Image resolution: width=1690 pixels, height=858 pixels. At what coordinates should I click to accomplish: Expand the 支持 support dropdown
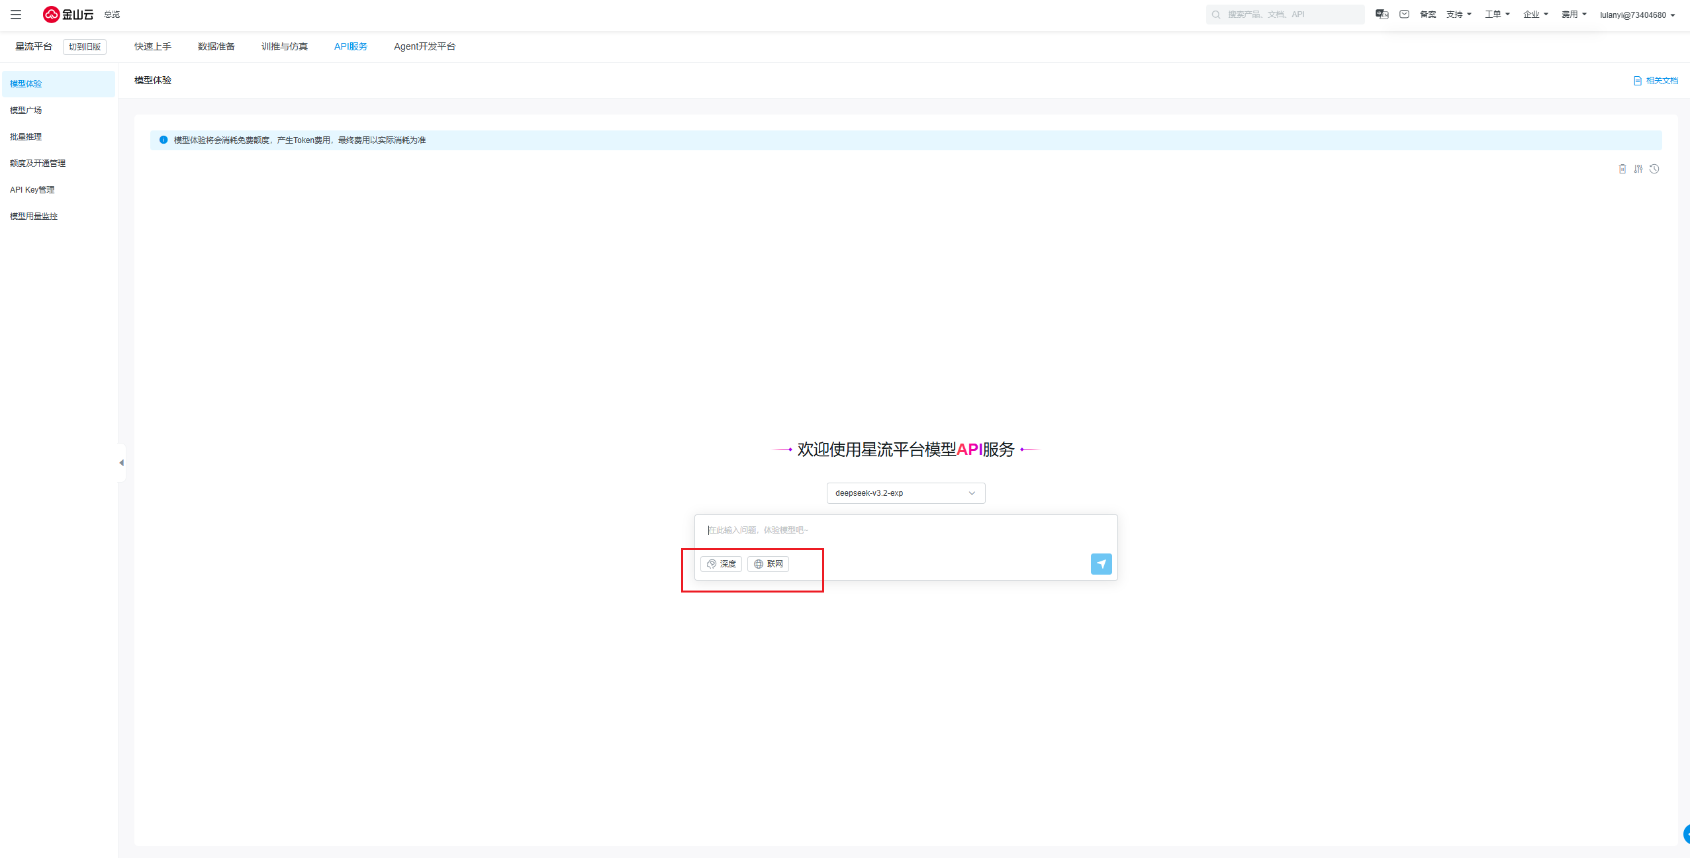(x=1458, y=14)
